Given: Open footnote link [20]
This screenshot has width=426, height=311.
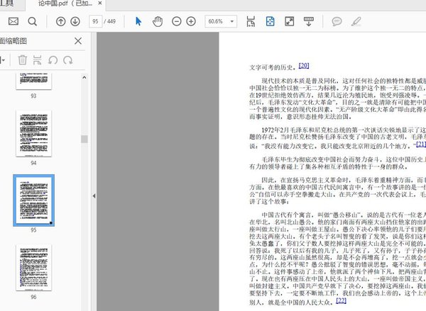Looking at the screenshot, I should (x=304, y=66).
